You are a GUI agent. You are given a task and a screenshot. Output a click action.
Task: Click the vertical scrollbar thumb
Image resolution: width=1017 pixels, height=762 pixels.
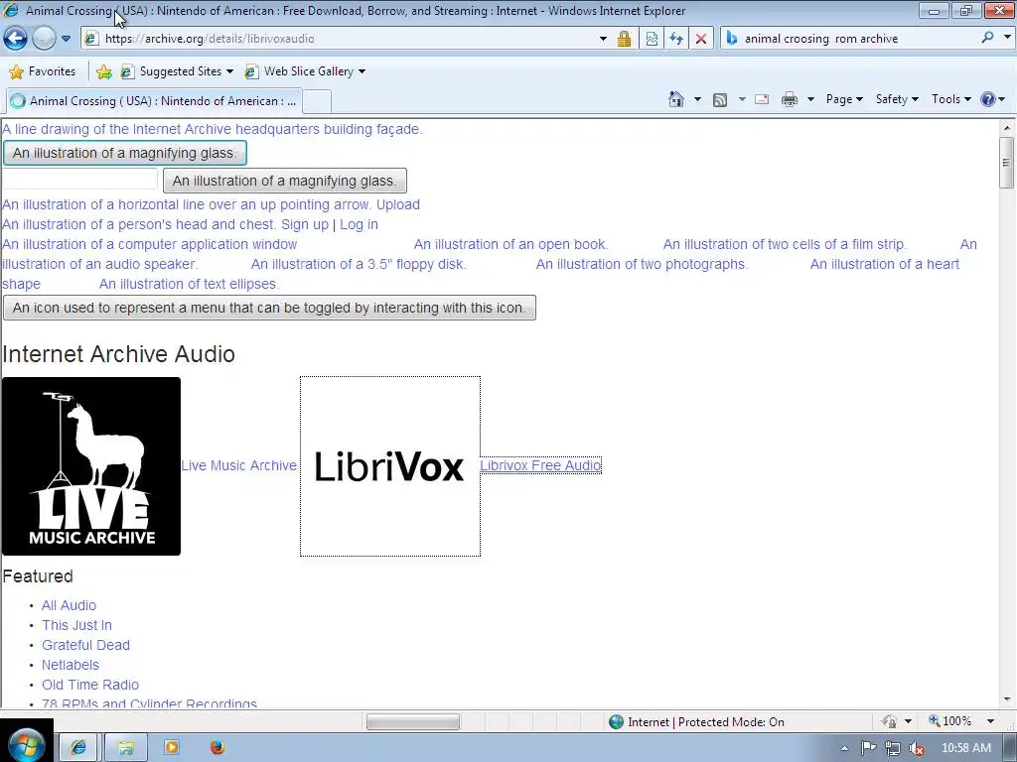point(1007,162)
